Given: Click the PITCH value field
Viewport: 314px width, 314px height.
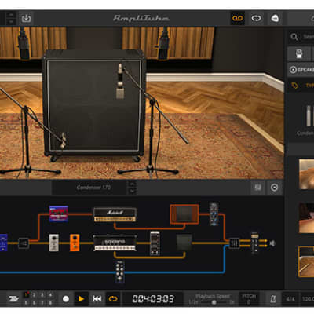Looking at the screenshot, I should (249, 299).
